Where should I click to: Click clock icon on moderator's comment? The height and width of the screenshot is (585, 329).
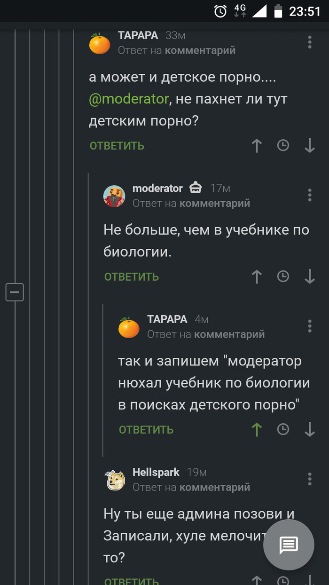tap(283, 277)
